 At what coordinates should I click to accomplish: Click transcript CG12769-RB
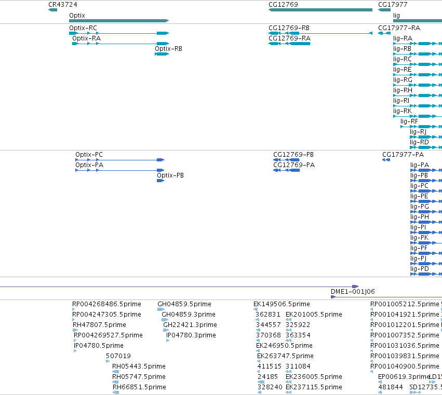click(x=320, y=33)
